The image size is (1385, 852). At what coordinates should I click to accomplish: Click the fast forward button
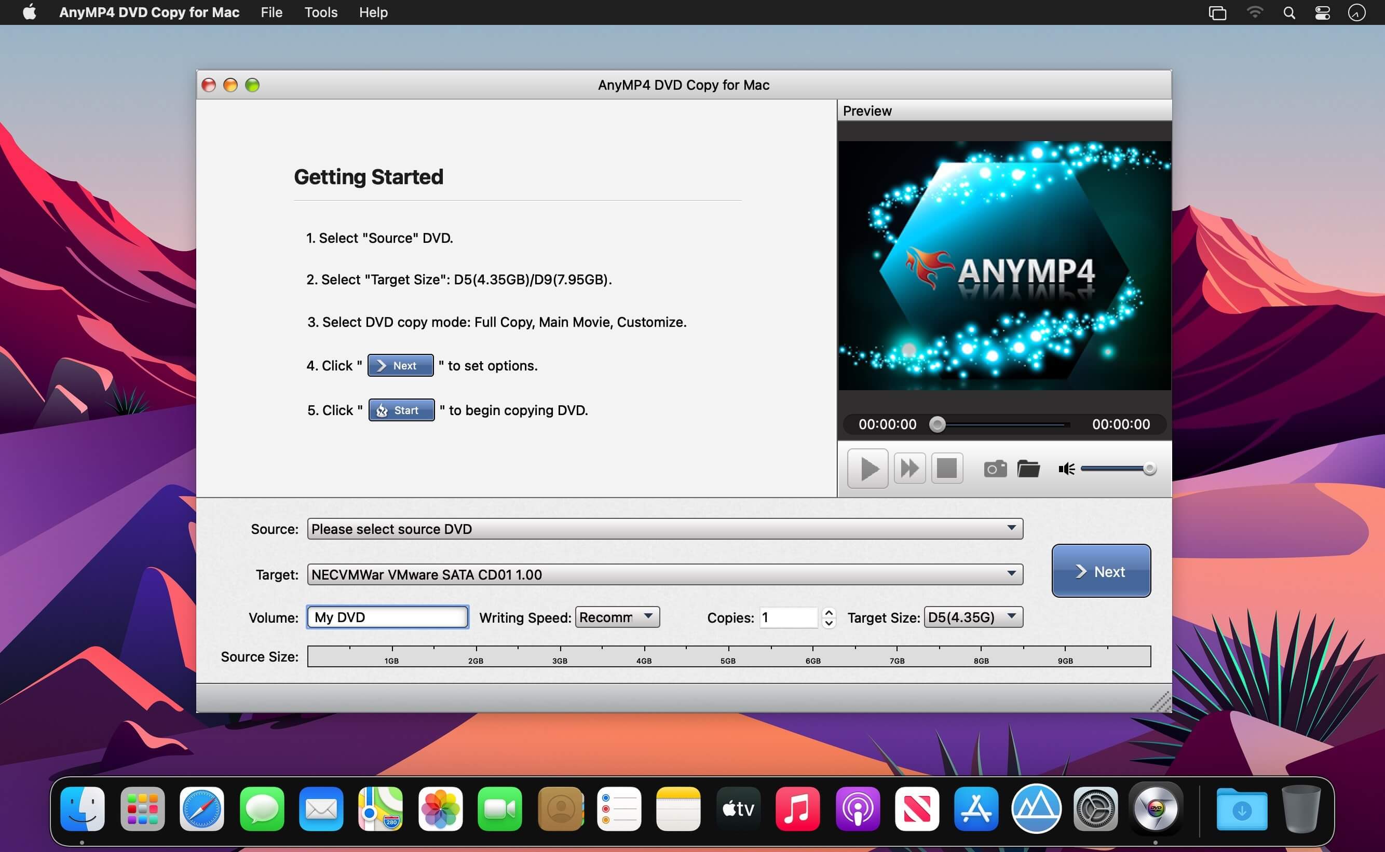909,468
